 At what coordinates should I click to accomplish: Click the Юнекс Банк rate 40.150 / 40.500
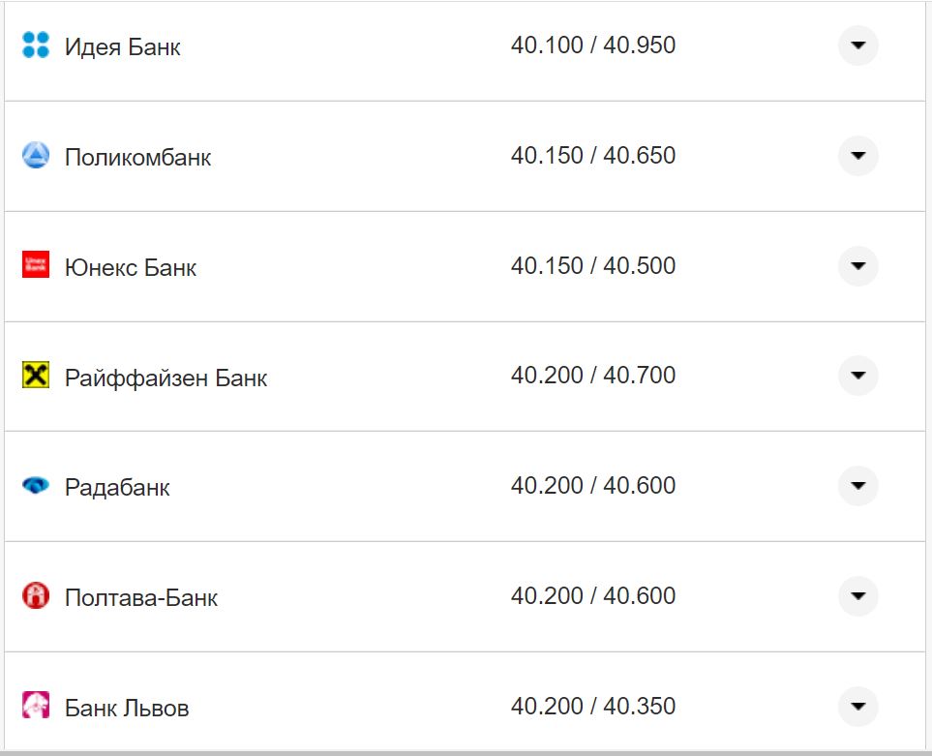[593, 266]
